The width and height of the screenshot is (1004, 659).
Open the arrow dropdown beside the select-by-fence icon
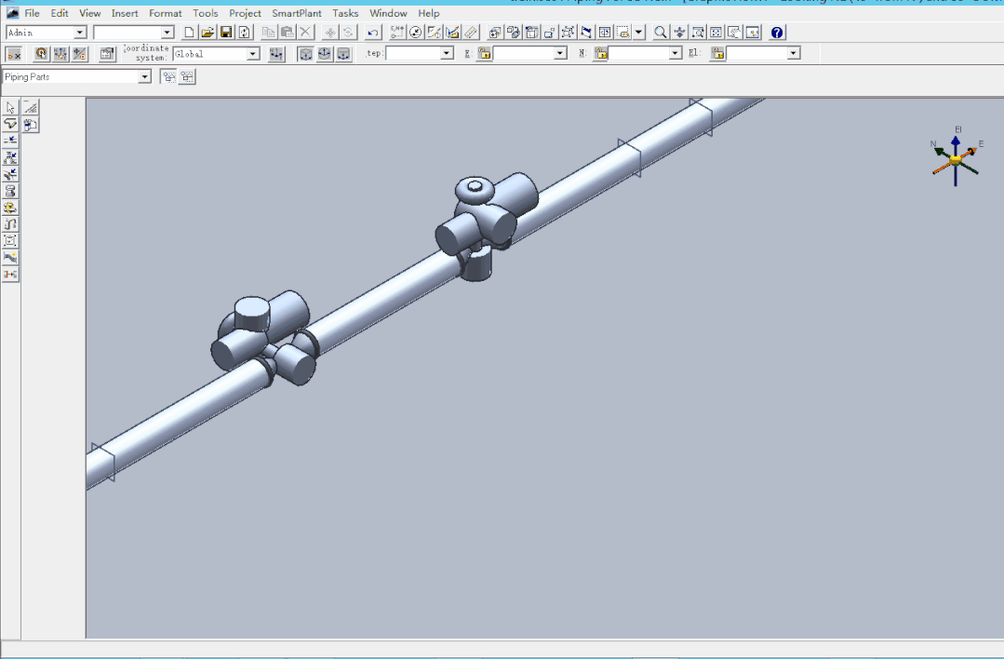tap(638, 32)
